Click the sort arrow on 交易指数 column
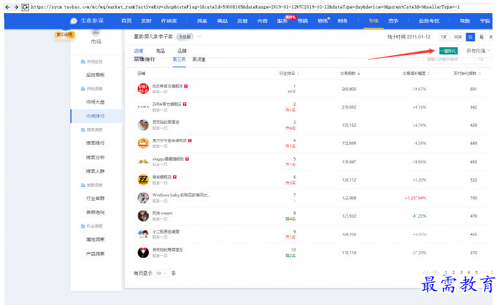This screenshot has height=305, width=501. point(359,74)
